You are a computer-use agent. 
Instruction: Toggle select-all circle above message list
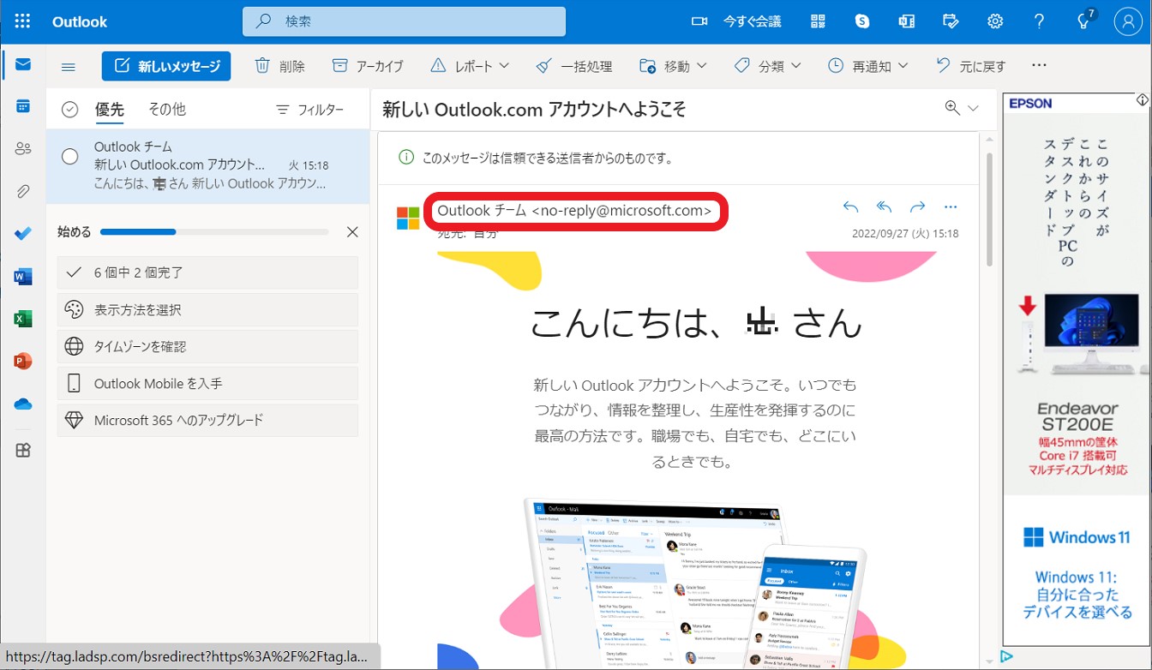pos(70,110)
